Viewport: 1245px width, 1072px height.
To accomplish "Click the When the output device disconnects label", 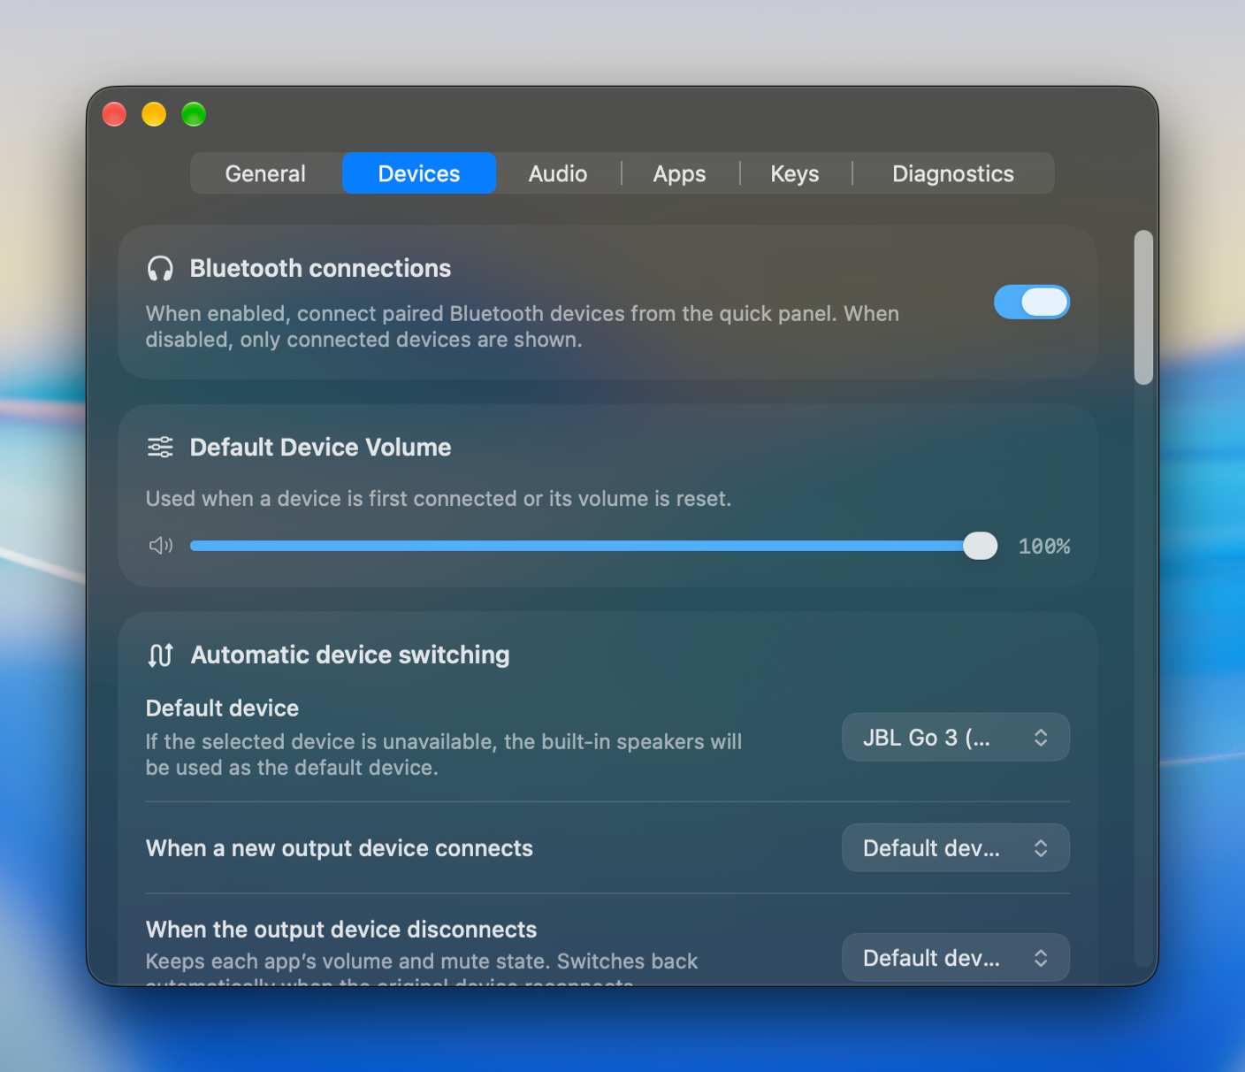I will coord(341,930).
